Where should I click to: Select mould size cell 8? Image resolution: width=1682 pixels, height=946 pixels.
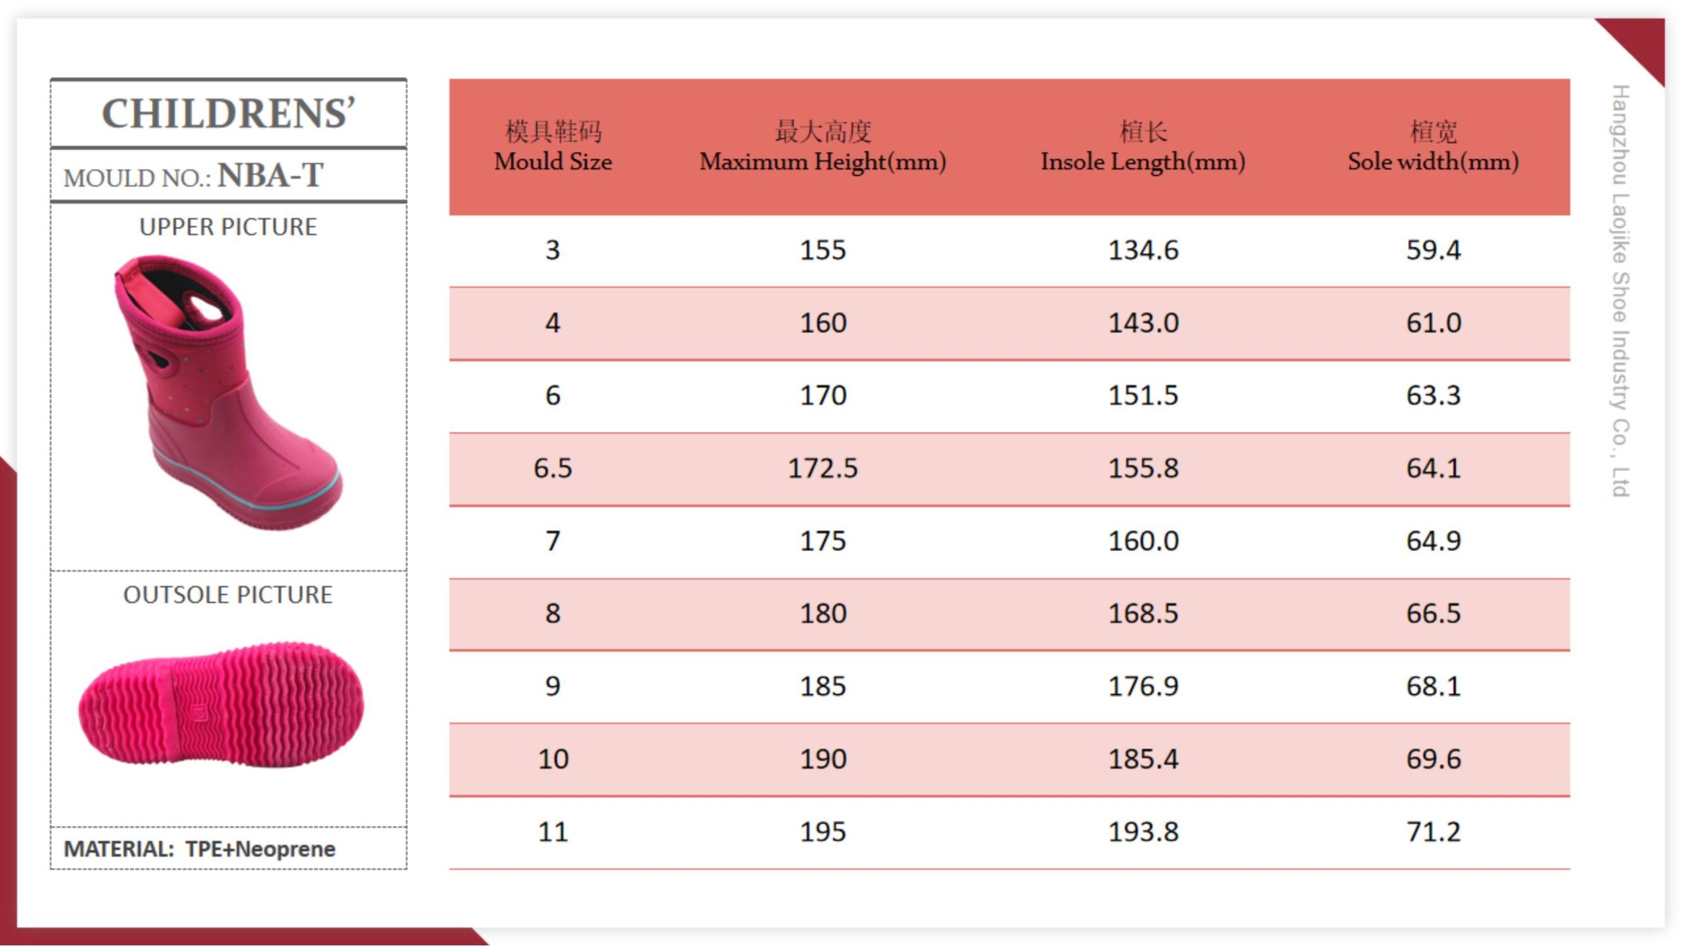pos(553,614)
